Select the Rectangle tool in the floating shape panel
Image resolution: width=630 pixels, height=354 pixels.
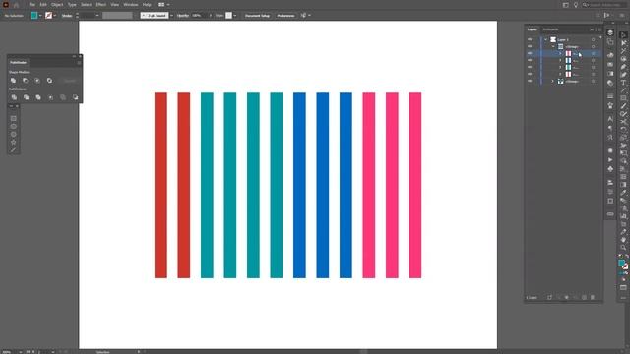click(x=13, y=118)
